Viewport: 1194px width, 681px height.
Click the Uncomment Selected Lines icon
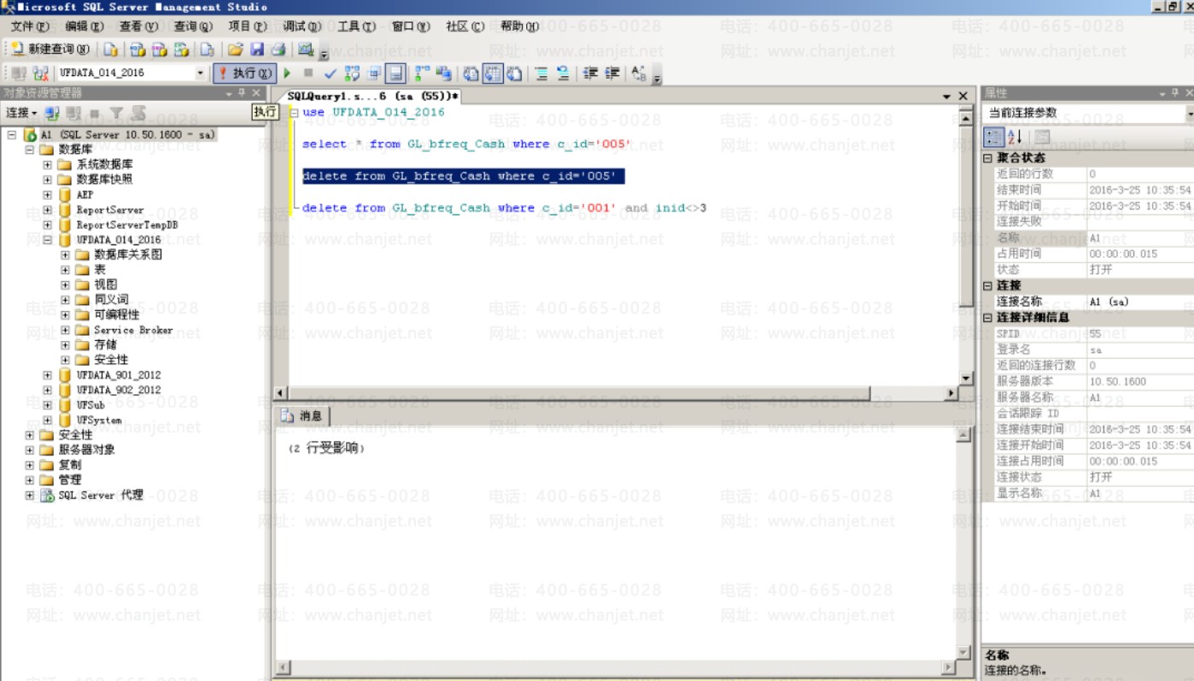click(563, 73)
